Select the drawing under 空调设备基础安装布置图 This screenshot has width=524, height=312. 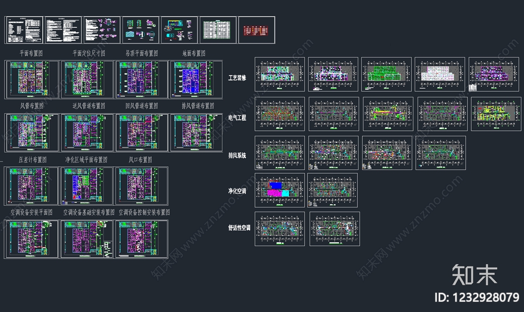(87, 239)
